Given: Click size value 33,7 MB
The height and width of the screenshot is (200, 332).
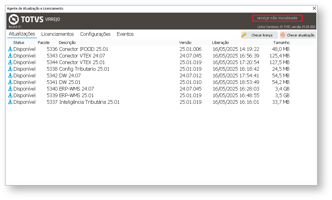Looking at the screenshot, I should pos(281,102).
